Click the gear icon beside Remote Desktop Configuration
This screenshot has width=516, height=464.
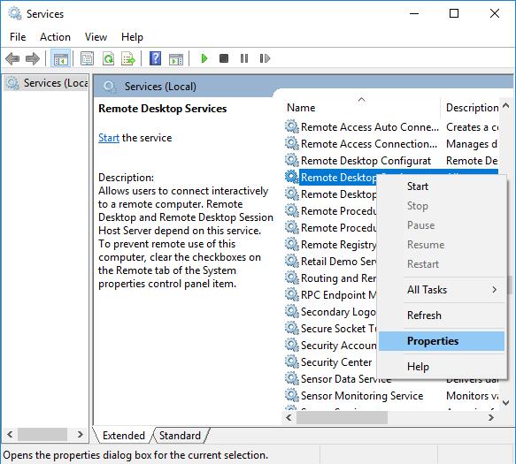point(291,160)
